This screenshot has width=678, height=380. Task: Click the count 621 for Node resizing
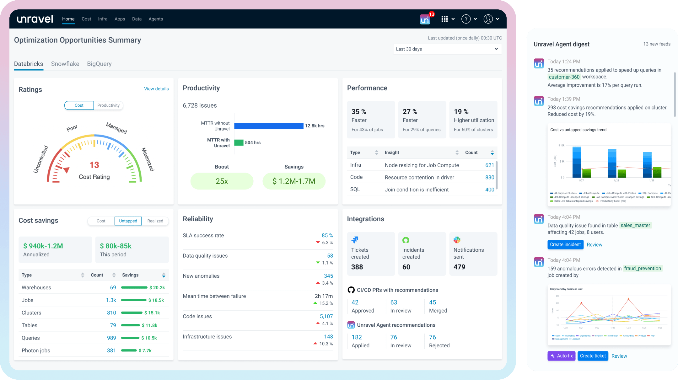tap(489, 165)
